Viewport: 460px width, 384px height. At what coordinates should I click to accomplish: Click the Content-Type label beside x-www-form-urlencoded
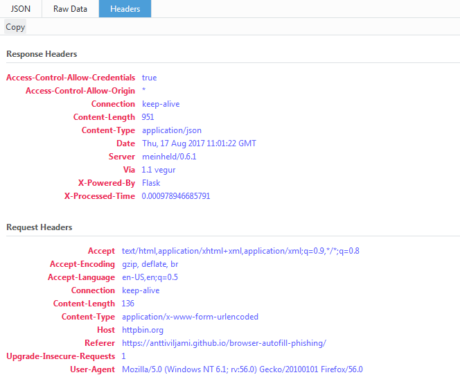click(x=88, y=317)
